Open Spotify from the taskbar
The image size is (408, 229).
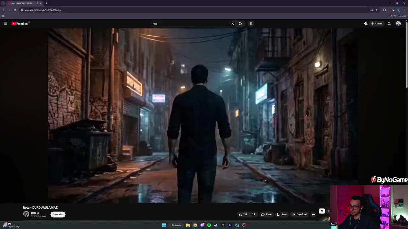pyautogui.click(x=209, y=225)
